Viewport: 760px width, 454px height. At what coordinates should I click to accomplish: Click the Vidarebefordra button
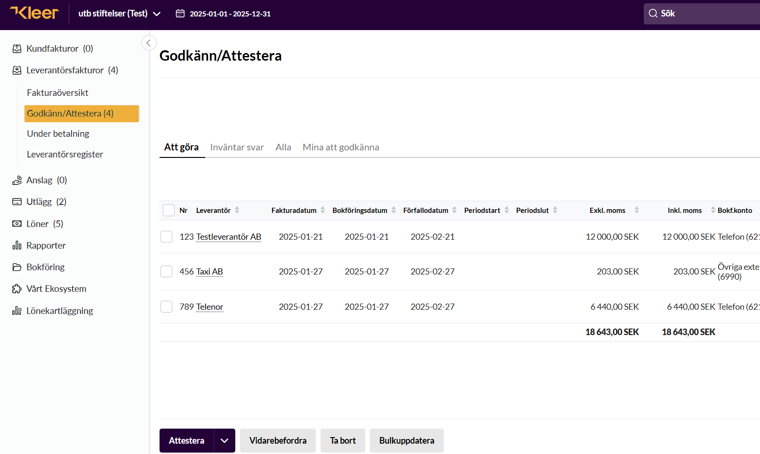click(278, 440)
